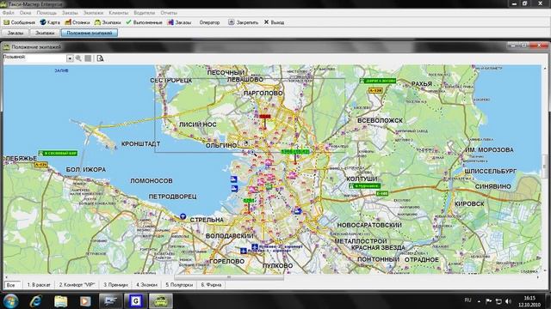
Task: Open the Клиенты menu
Action: click(119, 13)
